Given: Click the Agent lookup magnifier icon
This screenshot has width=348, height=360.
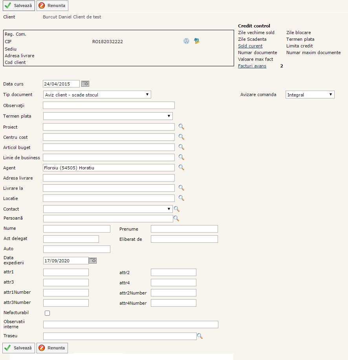Looking at the screenshot, I should click(181, 167).
